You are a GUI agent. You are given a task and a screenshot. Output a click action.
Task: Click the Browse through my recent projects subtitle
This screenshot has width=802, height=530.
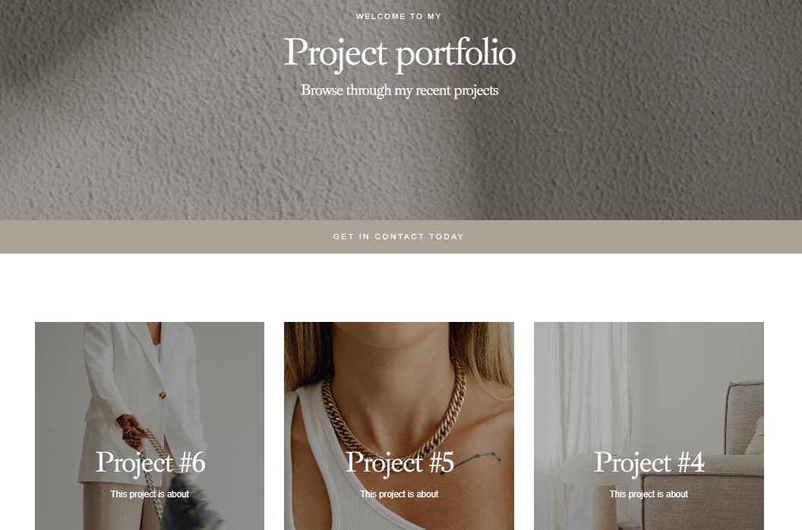pyautogui.click(x=399, y=90)
